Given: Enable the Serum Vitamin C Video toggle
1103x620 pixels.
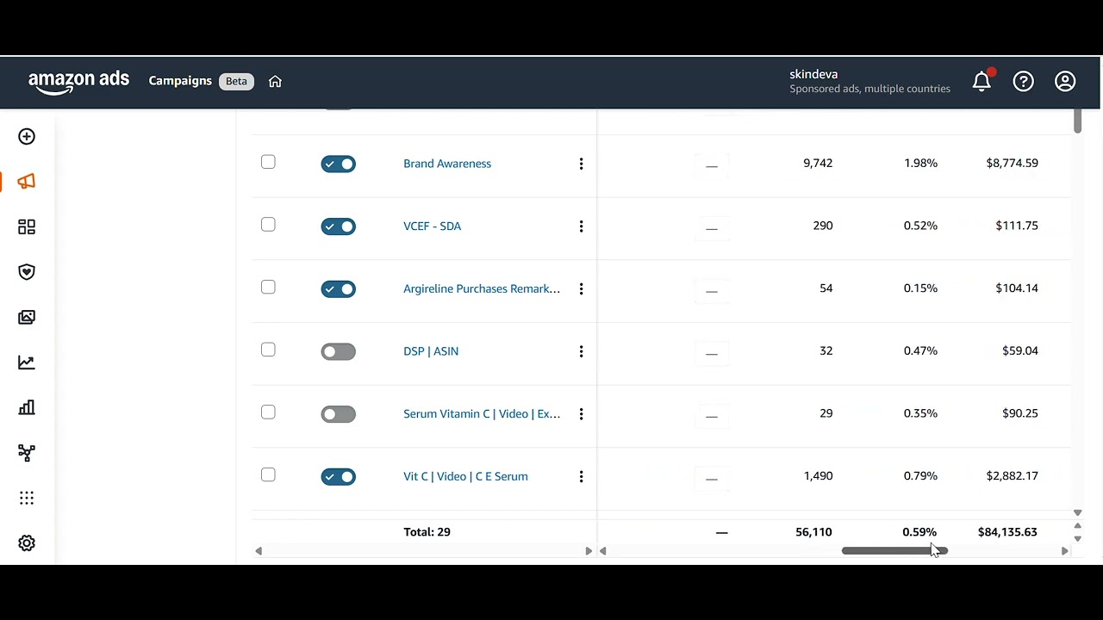Looking at the screenshot, I should pos(338,414).
